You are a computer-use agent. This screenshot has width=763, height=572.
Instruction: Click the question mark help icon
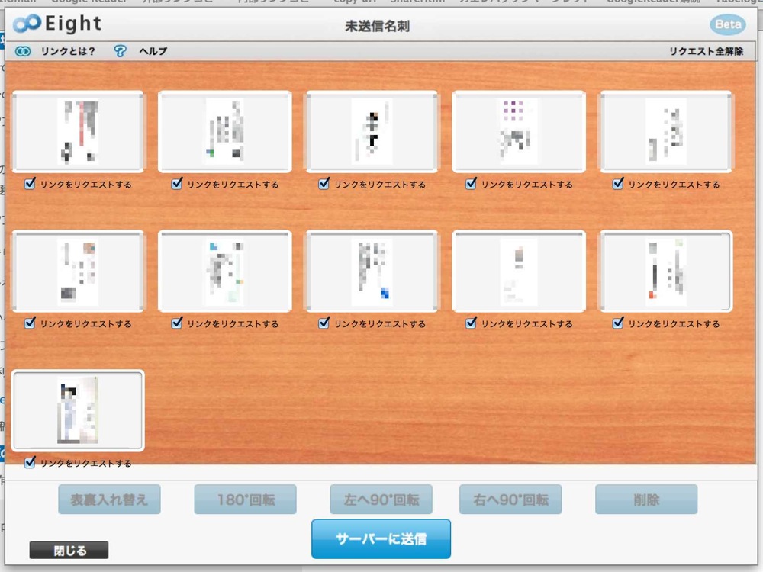point(120,51)
